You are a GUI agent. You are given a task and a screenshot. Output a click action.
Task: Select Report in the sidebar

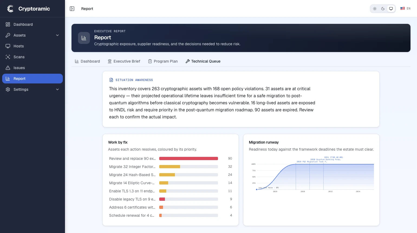[32, 79]
